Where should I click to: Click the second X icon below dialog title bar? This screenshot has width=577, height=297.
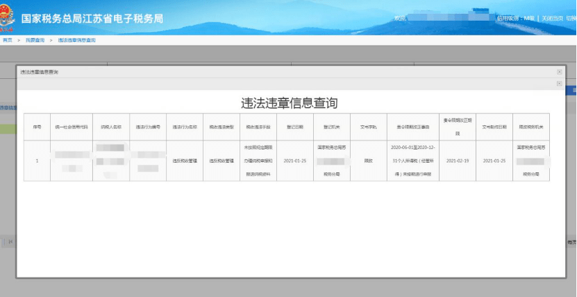point(560,84)
